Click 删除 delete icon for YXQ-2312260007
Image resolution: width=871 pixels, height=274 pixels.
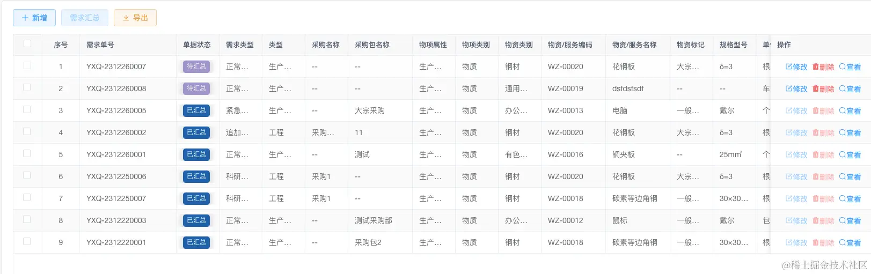[x=823, y=67]
